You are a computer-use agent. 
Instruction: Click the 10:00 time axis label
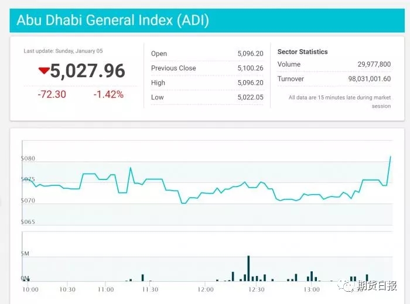click(30, 289)
